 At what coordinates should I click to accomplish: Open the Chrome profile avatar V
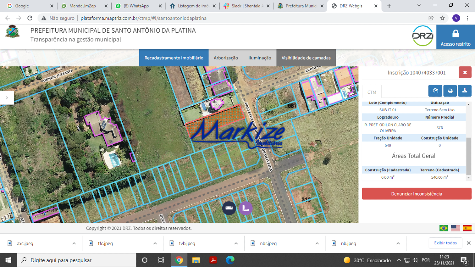456,18
